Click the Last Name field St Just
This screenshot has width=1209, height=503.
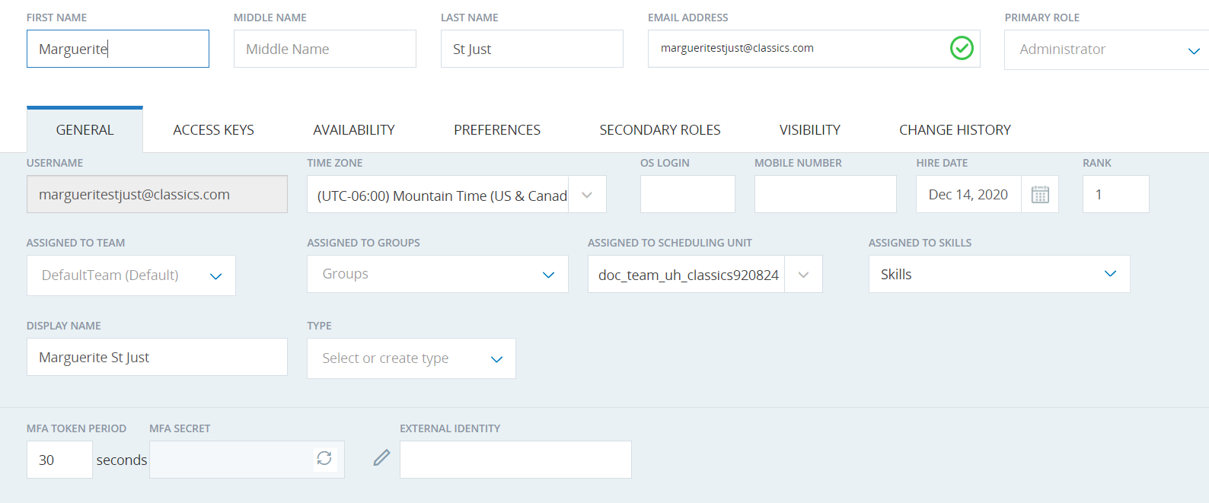(532, 49)
